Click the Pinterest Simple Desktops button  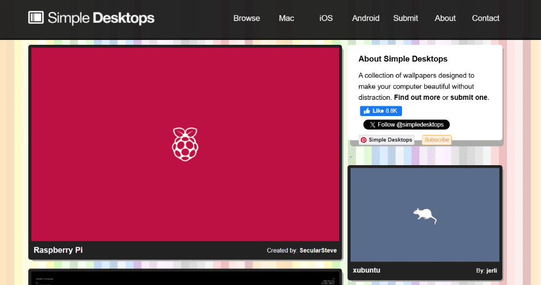(x=386, y=140)
